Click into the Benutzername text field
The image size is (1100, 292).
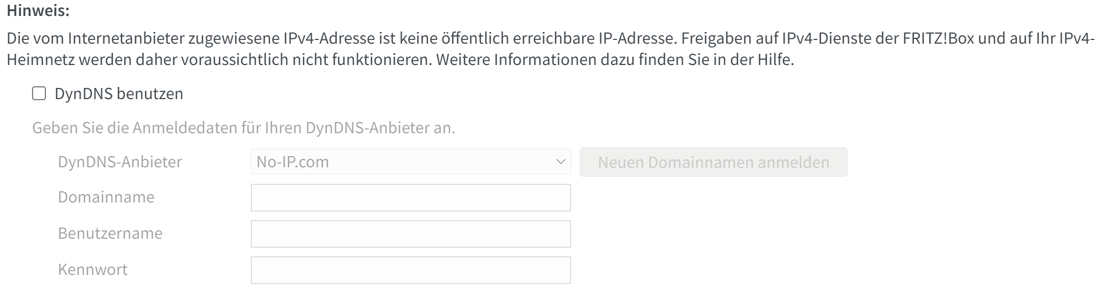[410, 234]
